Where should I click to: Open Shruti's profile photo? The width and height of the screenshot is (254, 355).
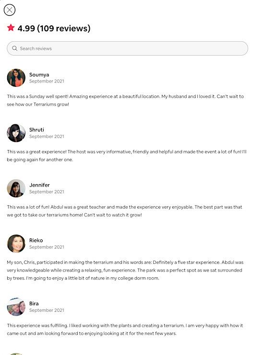(16, 133)
